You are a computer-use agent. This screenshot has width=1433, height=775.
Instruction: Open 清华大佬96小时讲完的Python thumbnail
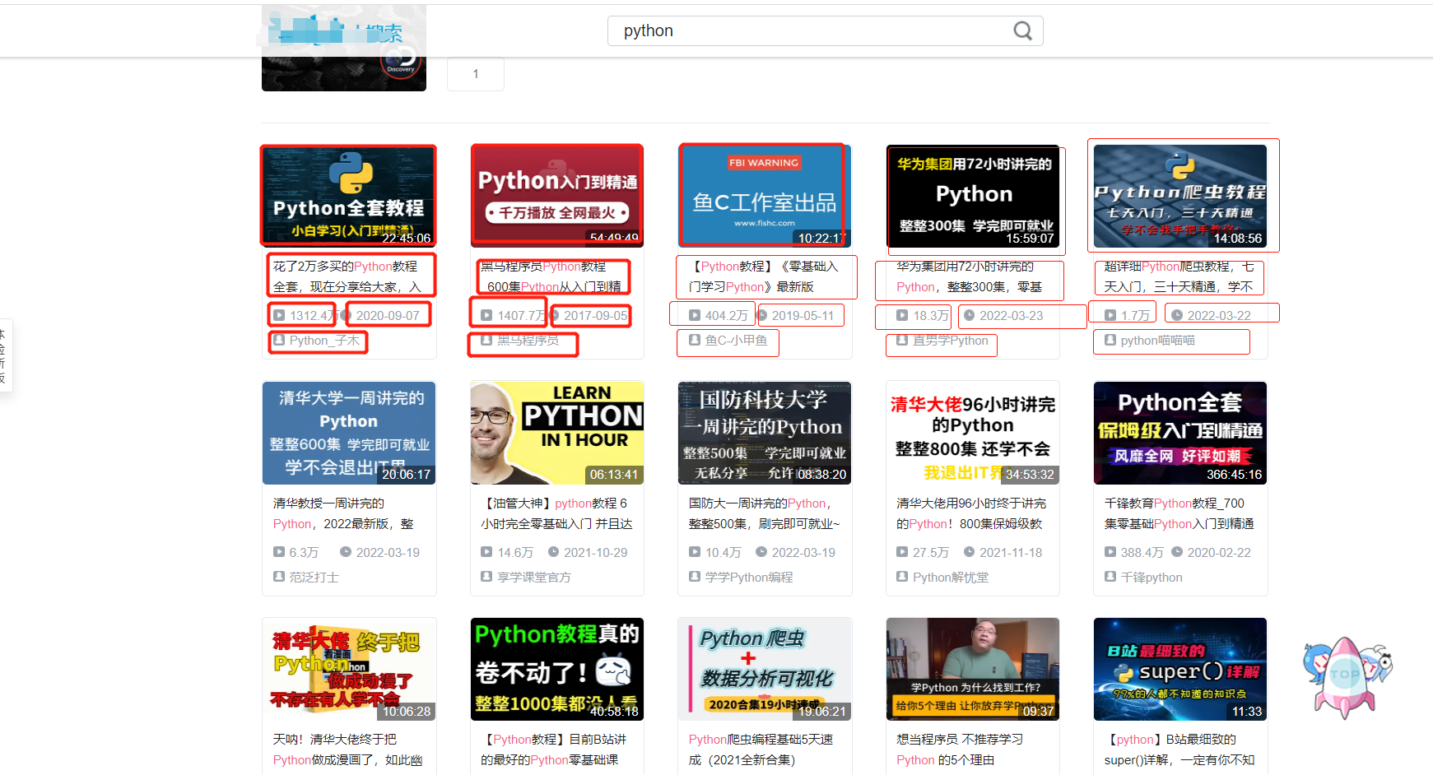coord(973,433)
